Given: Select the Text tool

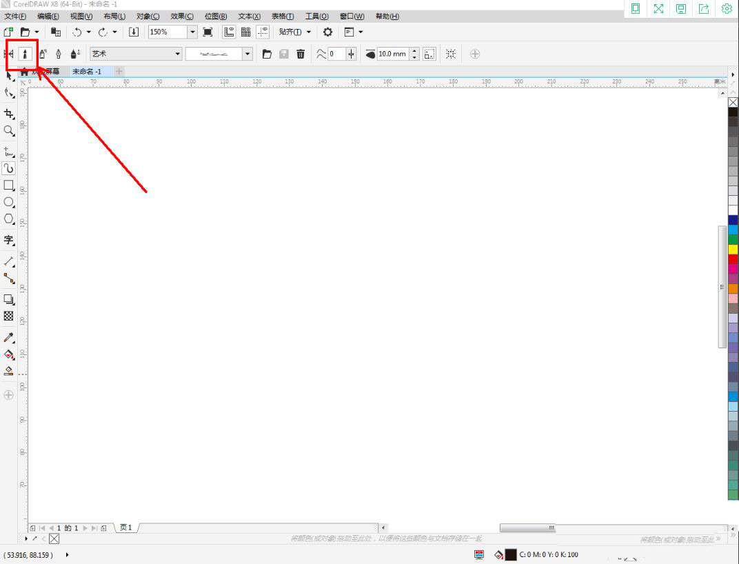Looking at the screenshot, I should (9, 240).
